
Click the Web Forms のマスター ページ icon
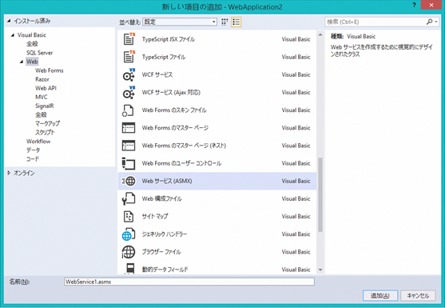click(129, 127)
